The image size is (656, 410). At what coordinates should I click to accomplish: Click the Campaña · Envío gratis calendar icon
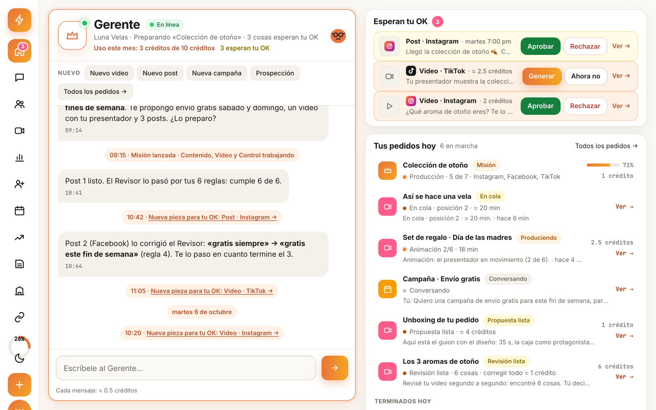tap(387, 289)
